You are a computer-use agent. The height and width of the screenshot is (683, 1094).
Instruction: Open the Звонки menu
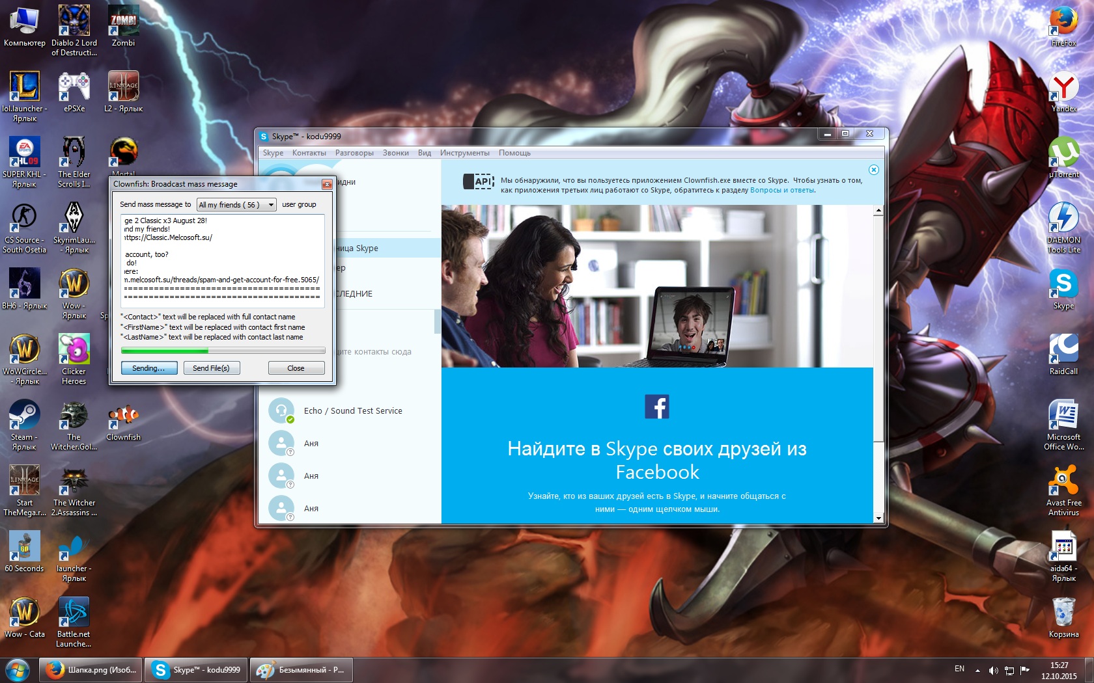396,153
